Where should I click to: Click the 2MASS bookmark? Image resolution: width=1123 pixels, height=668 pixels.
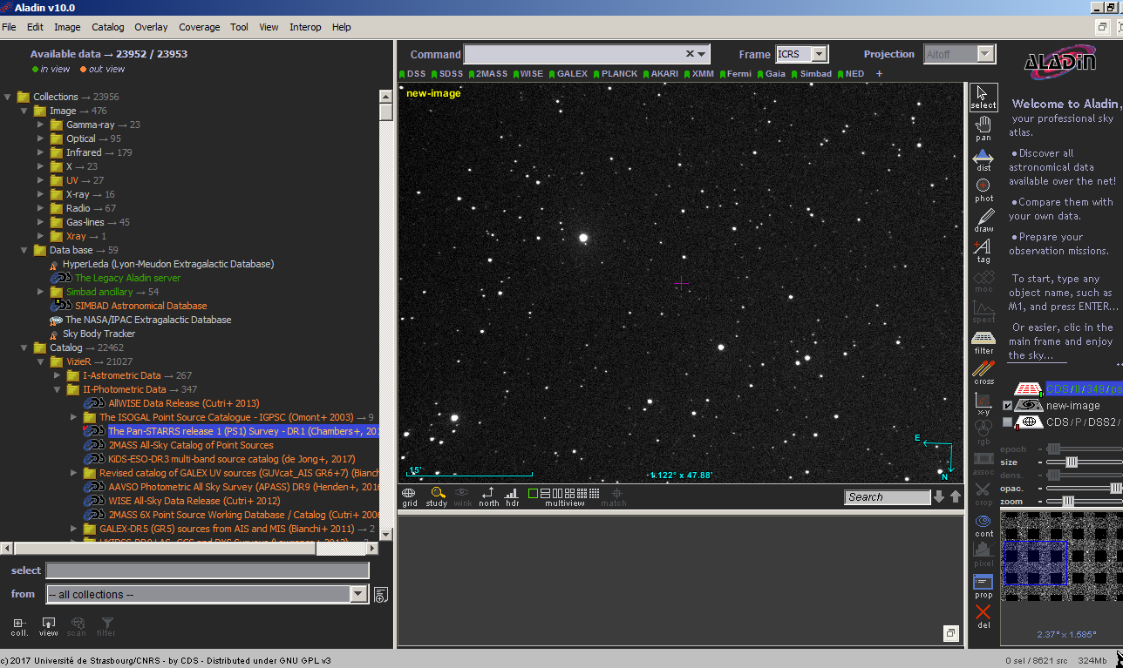pyautogui.click(x=487, y=74)
